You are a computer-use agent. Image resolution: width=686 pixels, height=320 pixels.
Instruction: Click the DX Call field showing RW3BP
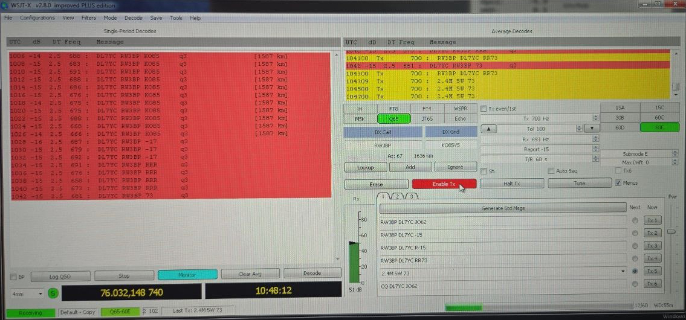(383, 145)
